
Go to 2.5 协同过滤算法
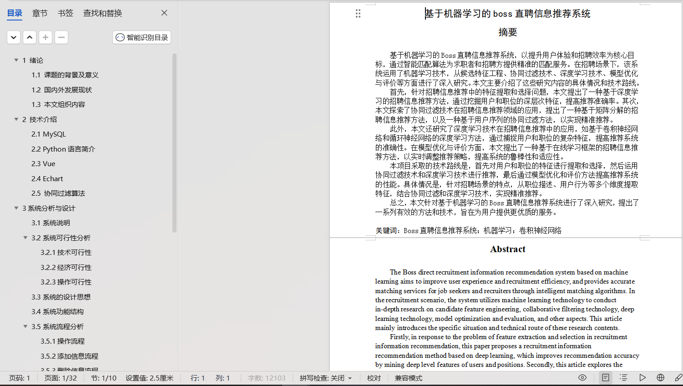(x=58, y=193)
